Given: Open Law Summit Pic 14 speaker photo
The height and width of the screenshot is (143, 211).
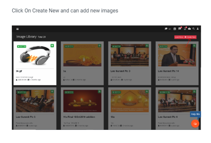Looking at the screenshot, I should [x=177, y=55].
